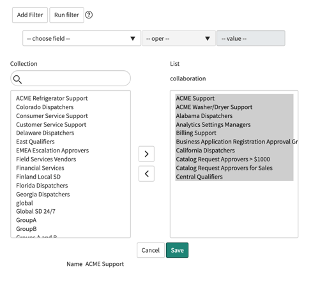Click the move left arrow button
The width and height of the screenshot is (327, 282).
tap(146, 174)
